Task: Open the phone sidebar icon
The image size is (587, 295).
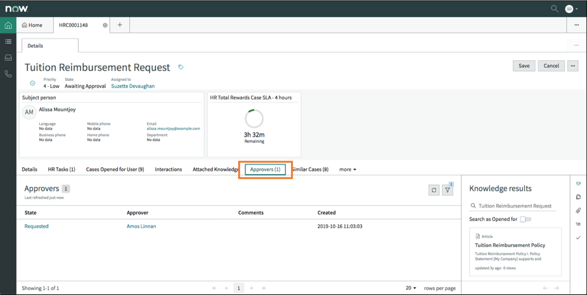Action: [8, 74]
